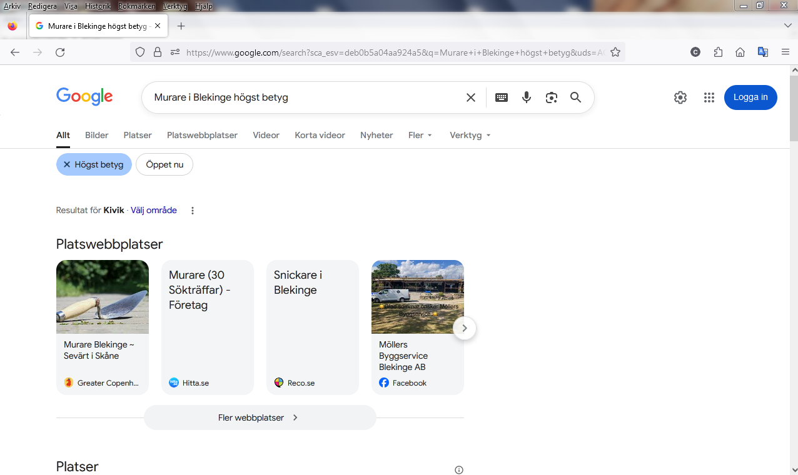Enable the Öppet nu filter chip

pyautogui.click(x=164, y=164)
